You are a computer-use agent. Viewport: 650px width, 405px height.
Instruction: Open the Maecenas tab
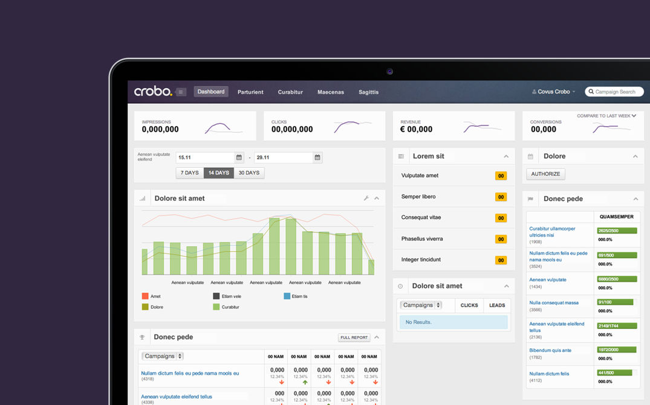pos(331,92)
